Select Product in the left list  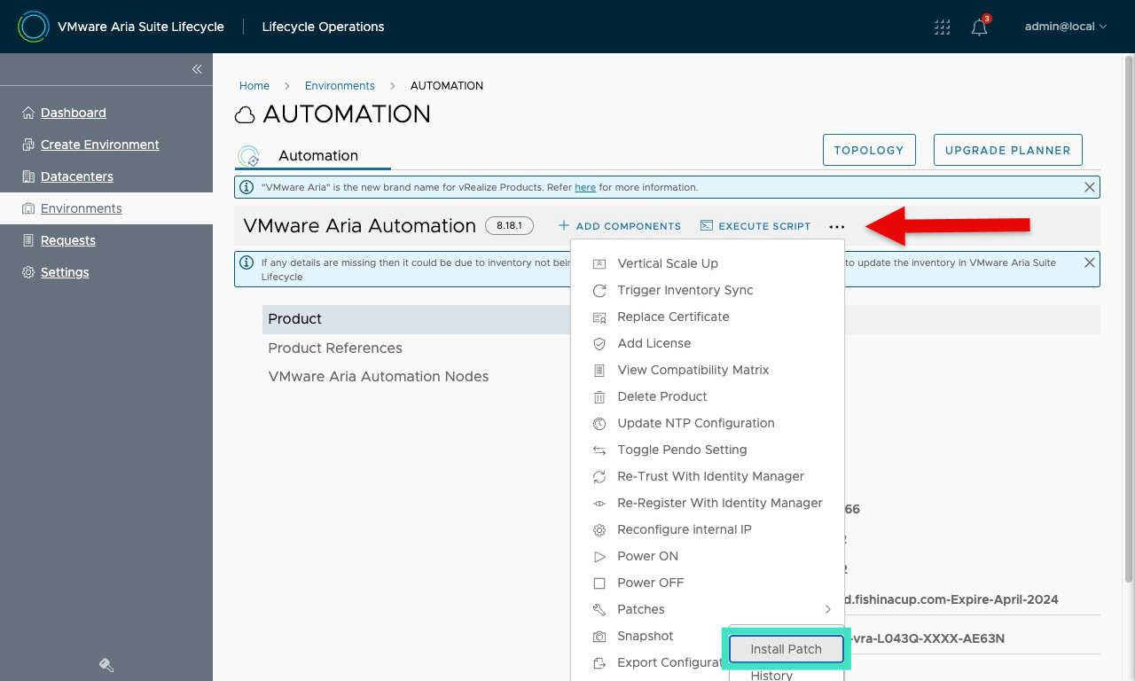coord(417,319)
